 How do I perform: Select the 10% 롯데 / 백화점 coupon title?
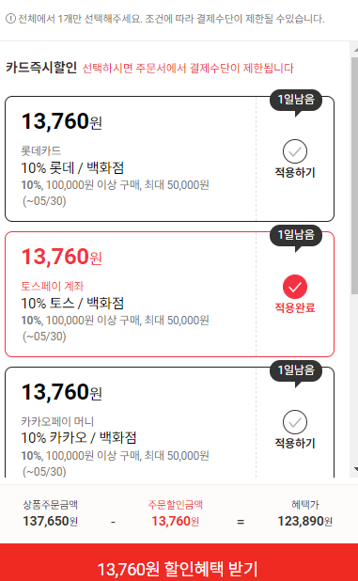(72, 168)
